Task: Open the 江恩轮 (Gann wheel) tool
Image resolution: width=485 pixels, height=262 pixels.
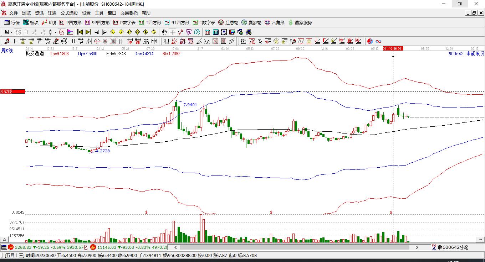Action: 228,22
